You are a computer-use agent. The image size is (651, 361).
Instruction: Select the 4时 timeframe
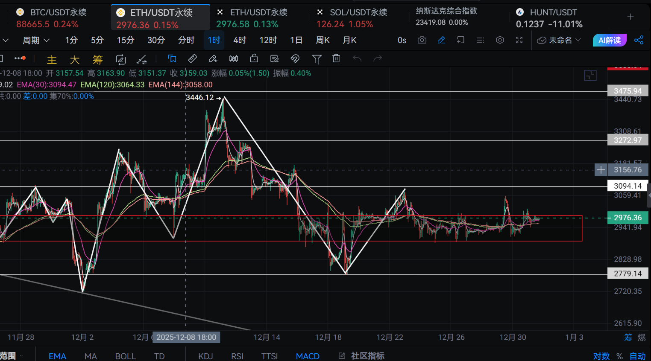pos(240,40)
